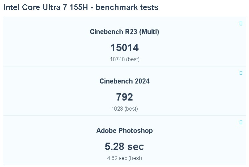249x167 pixels.
Task: Open the Adobe Photoshop benchmark title
Action: click(124, 131)
